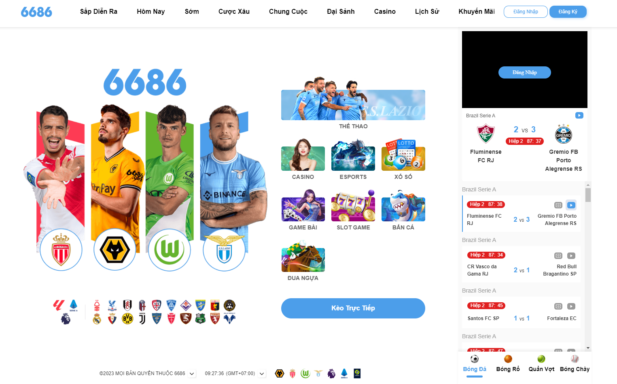Open the GMT+07:00 timezone dropdown
The width and height of the screenshot is (617, 384).
point(262,373)
